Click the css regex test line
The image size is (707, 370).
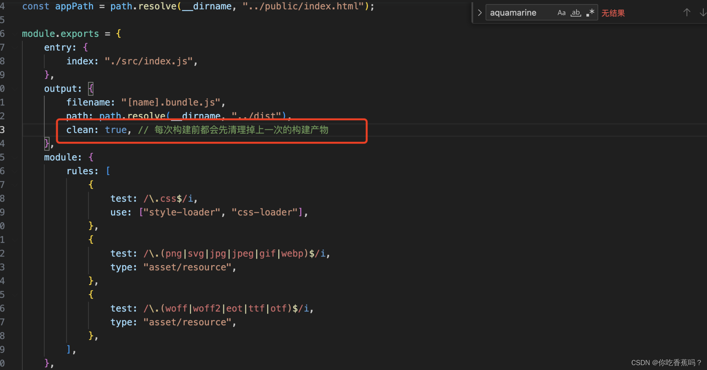coord(154,199)
